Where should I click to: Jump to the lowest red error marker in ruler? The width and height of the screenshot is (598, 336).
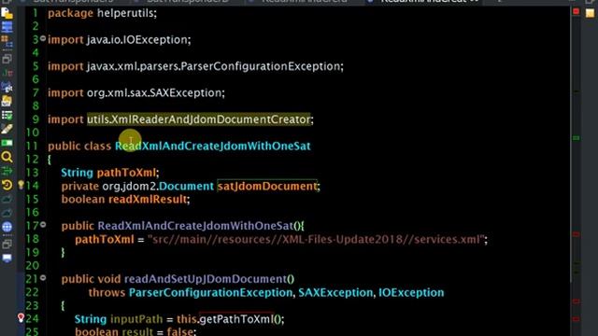577,319
